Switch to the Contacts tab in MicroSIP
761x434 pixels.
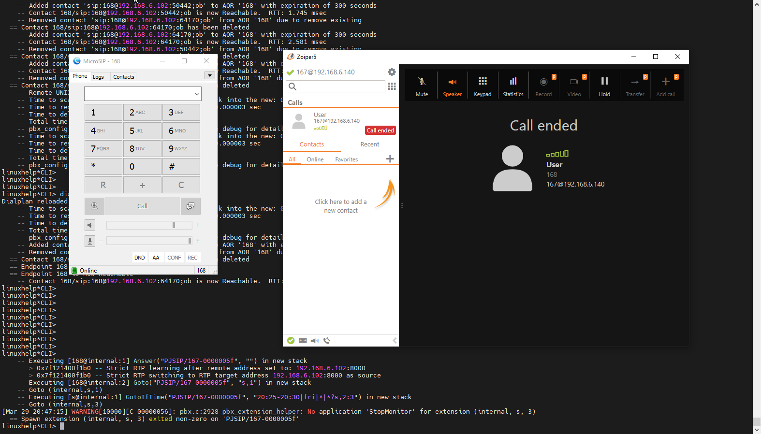pos(124,77)
